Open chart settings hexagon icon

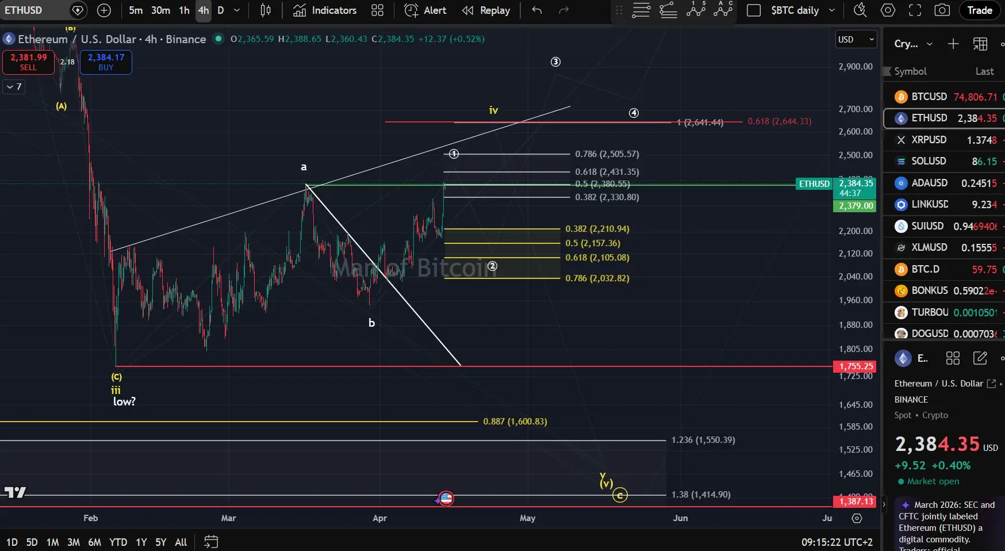[888, 10]
